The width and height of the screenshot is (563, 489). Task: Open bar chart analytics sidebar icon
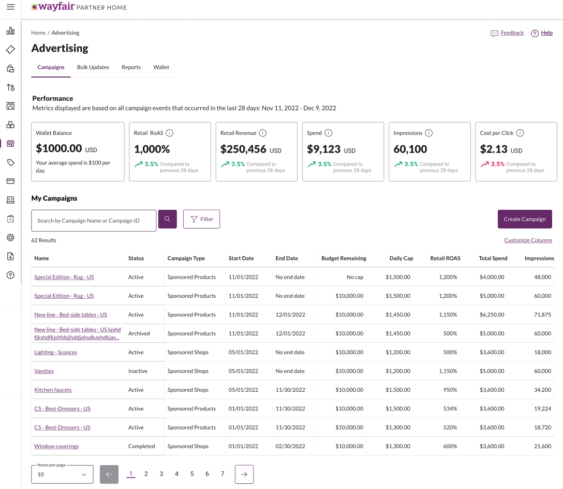(10, 31)
